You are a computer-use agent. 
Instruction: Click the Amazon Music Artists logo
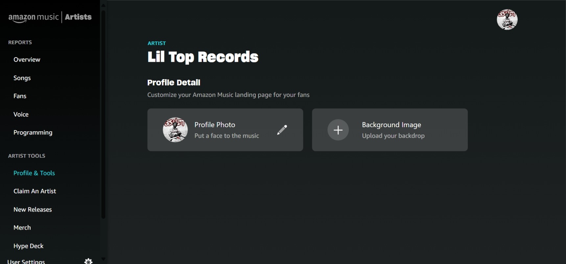click(49, 17)
